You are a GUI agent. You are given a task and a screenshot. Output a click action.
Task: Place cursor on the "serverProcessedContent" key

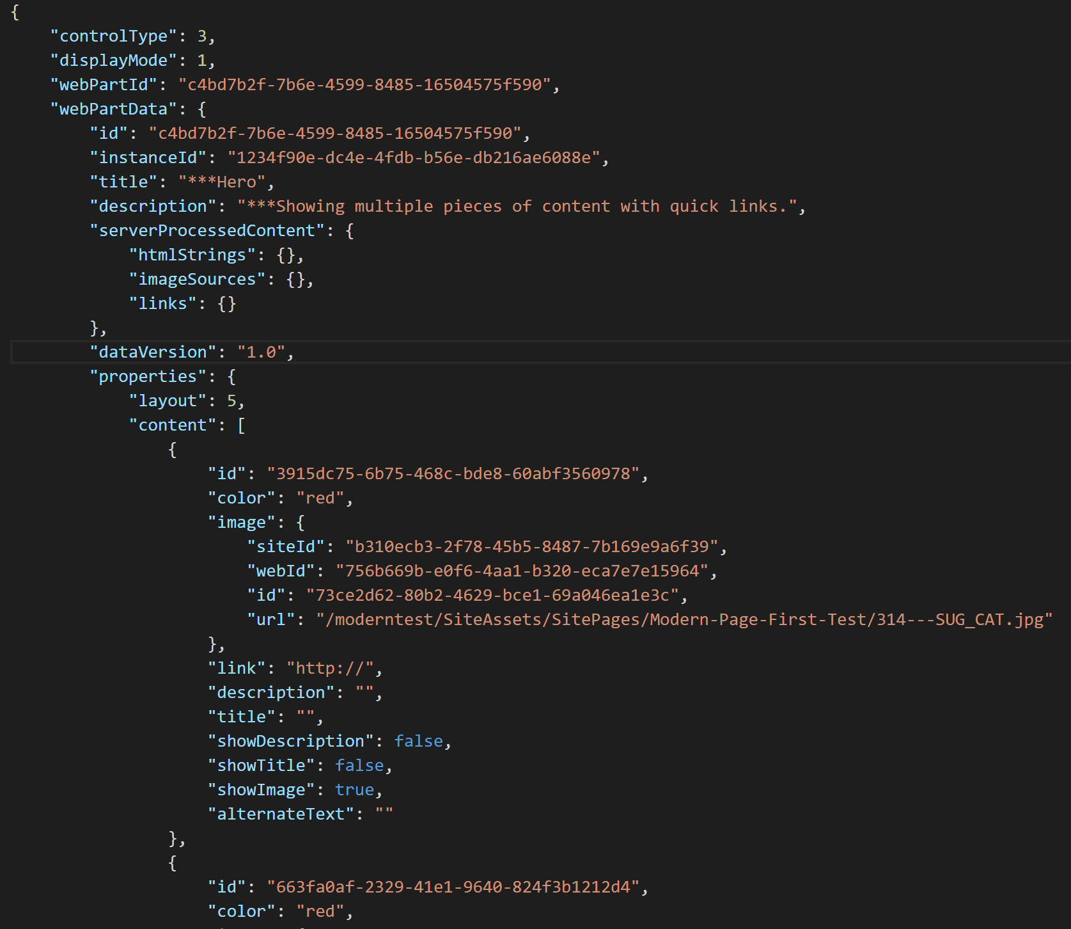pos(207,231)
